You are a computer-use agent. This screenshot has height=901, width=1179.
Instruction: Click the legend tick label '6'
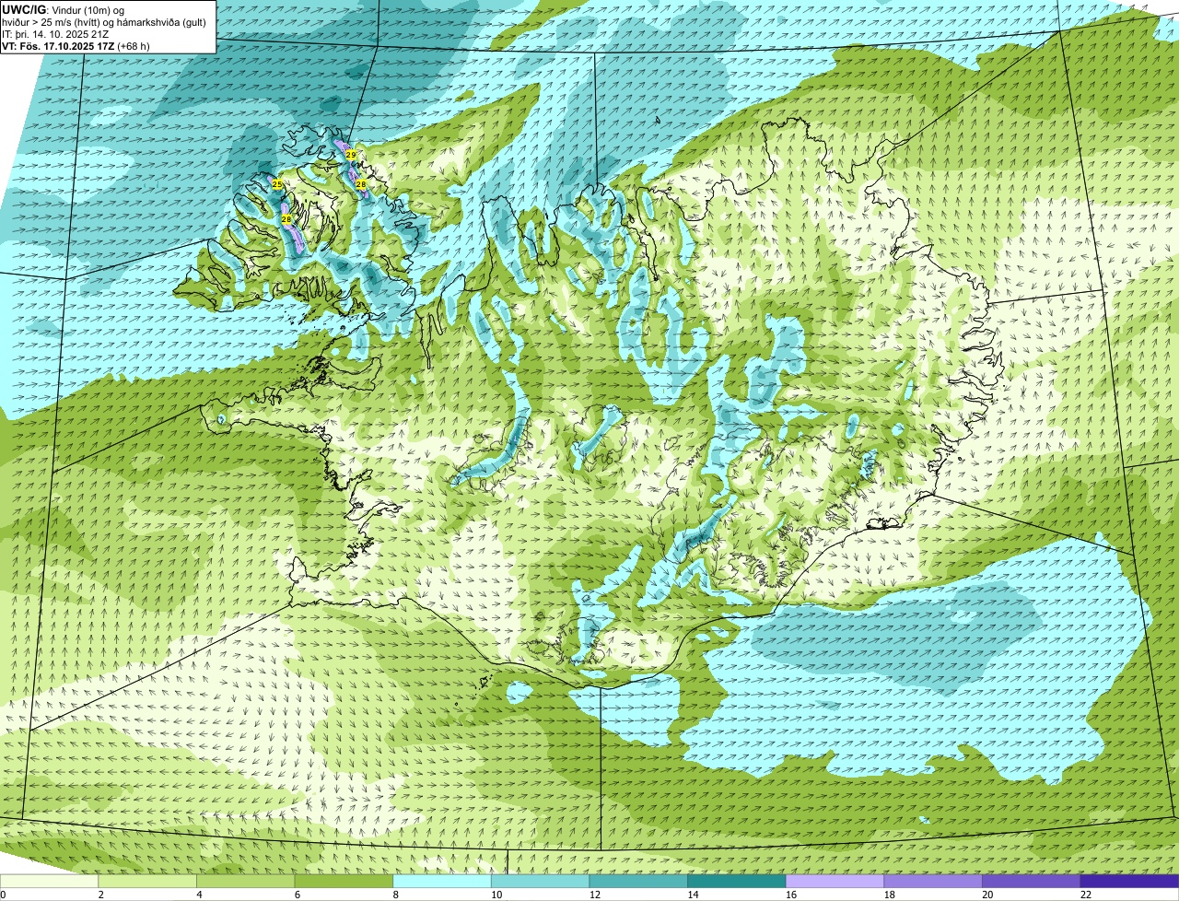coord(298,895)
